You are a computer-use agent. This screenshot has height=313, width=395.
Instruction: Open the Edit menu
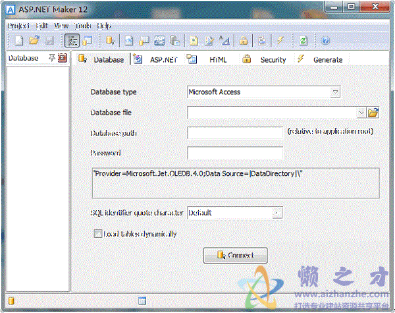click(42, 26)
